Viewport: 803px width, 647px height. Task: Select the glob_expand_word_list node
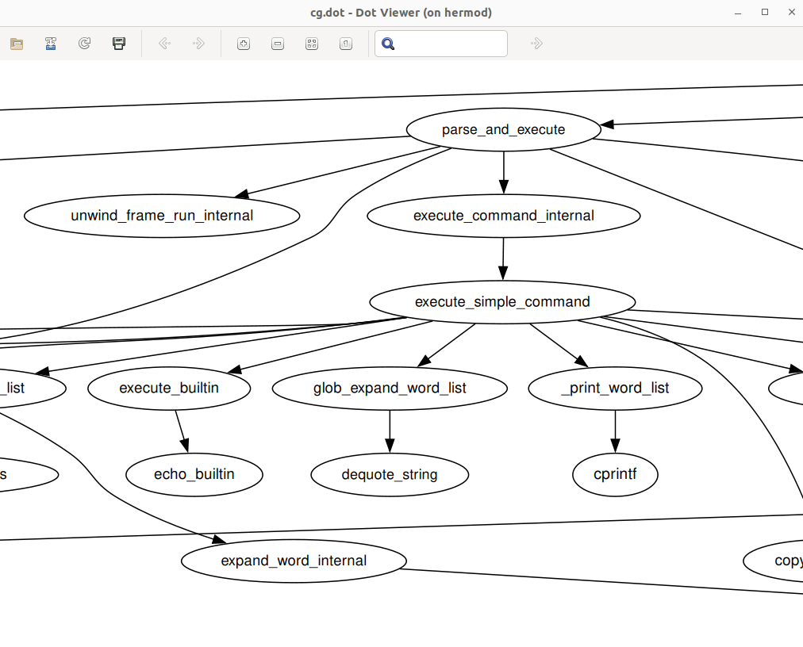(x=390, y=389)
